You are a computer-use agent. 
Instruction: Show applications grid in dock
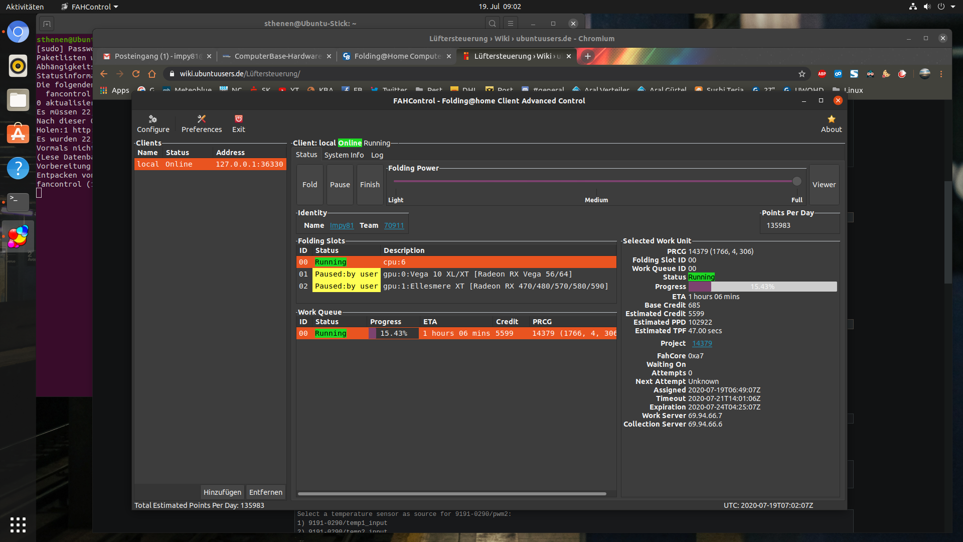18,524
